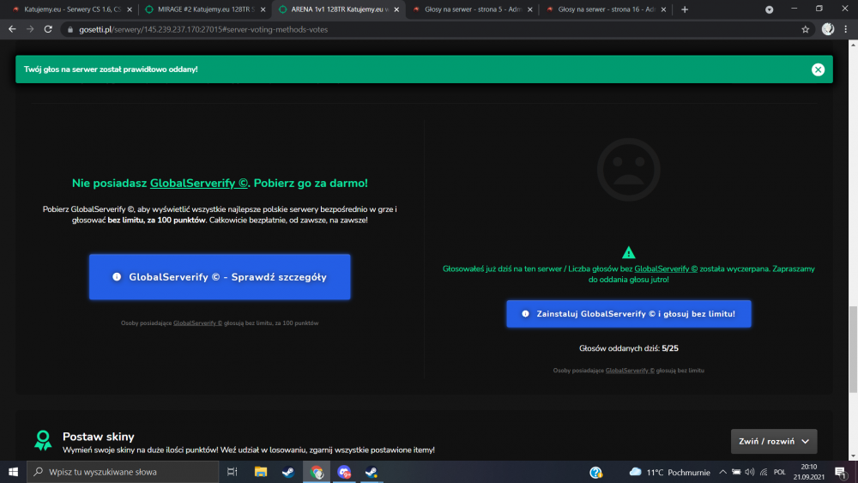858x483 pixels.
Task: Open clock and date 20:10 21.09.2021
Action: point(809,472)
